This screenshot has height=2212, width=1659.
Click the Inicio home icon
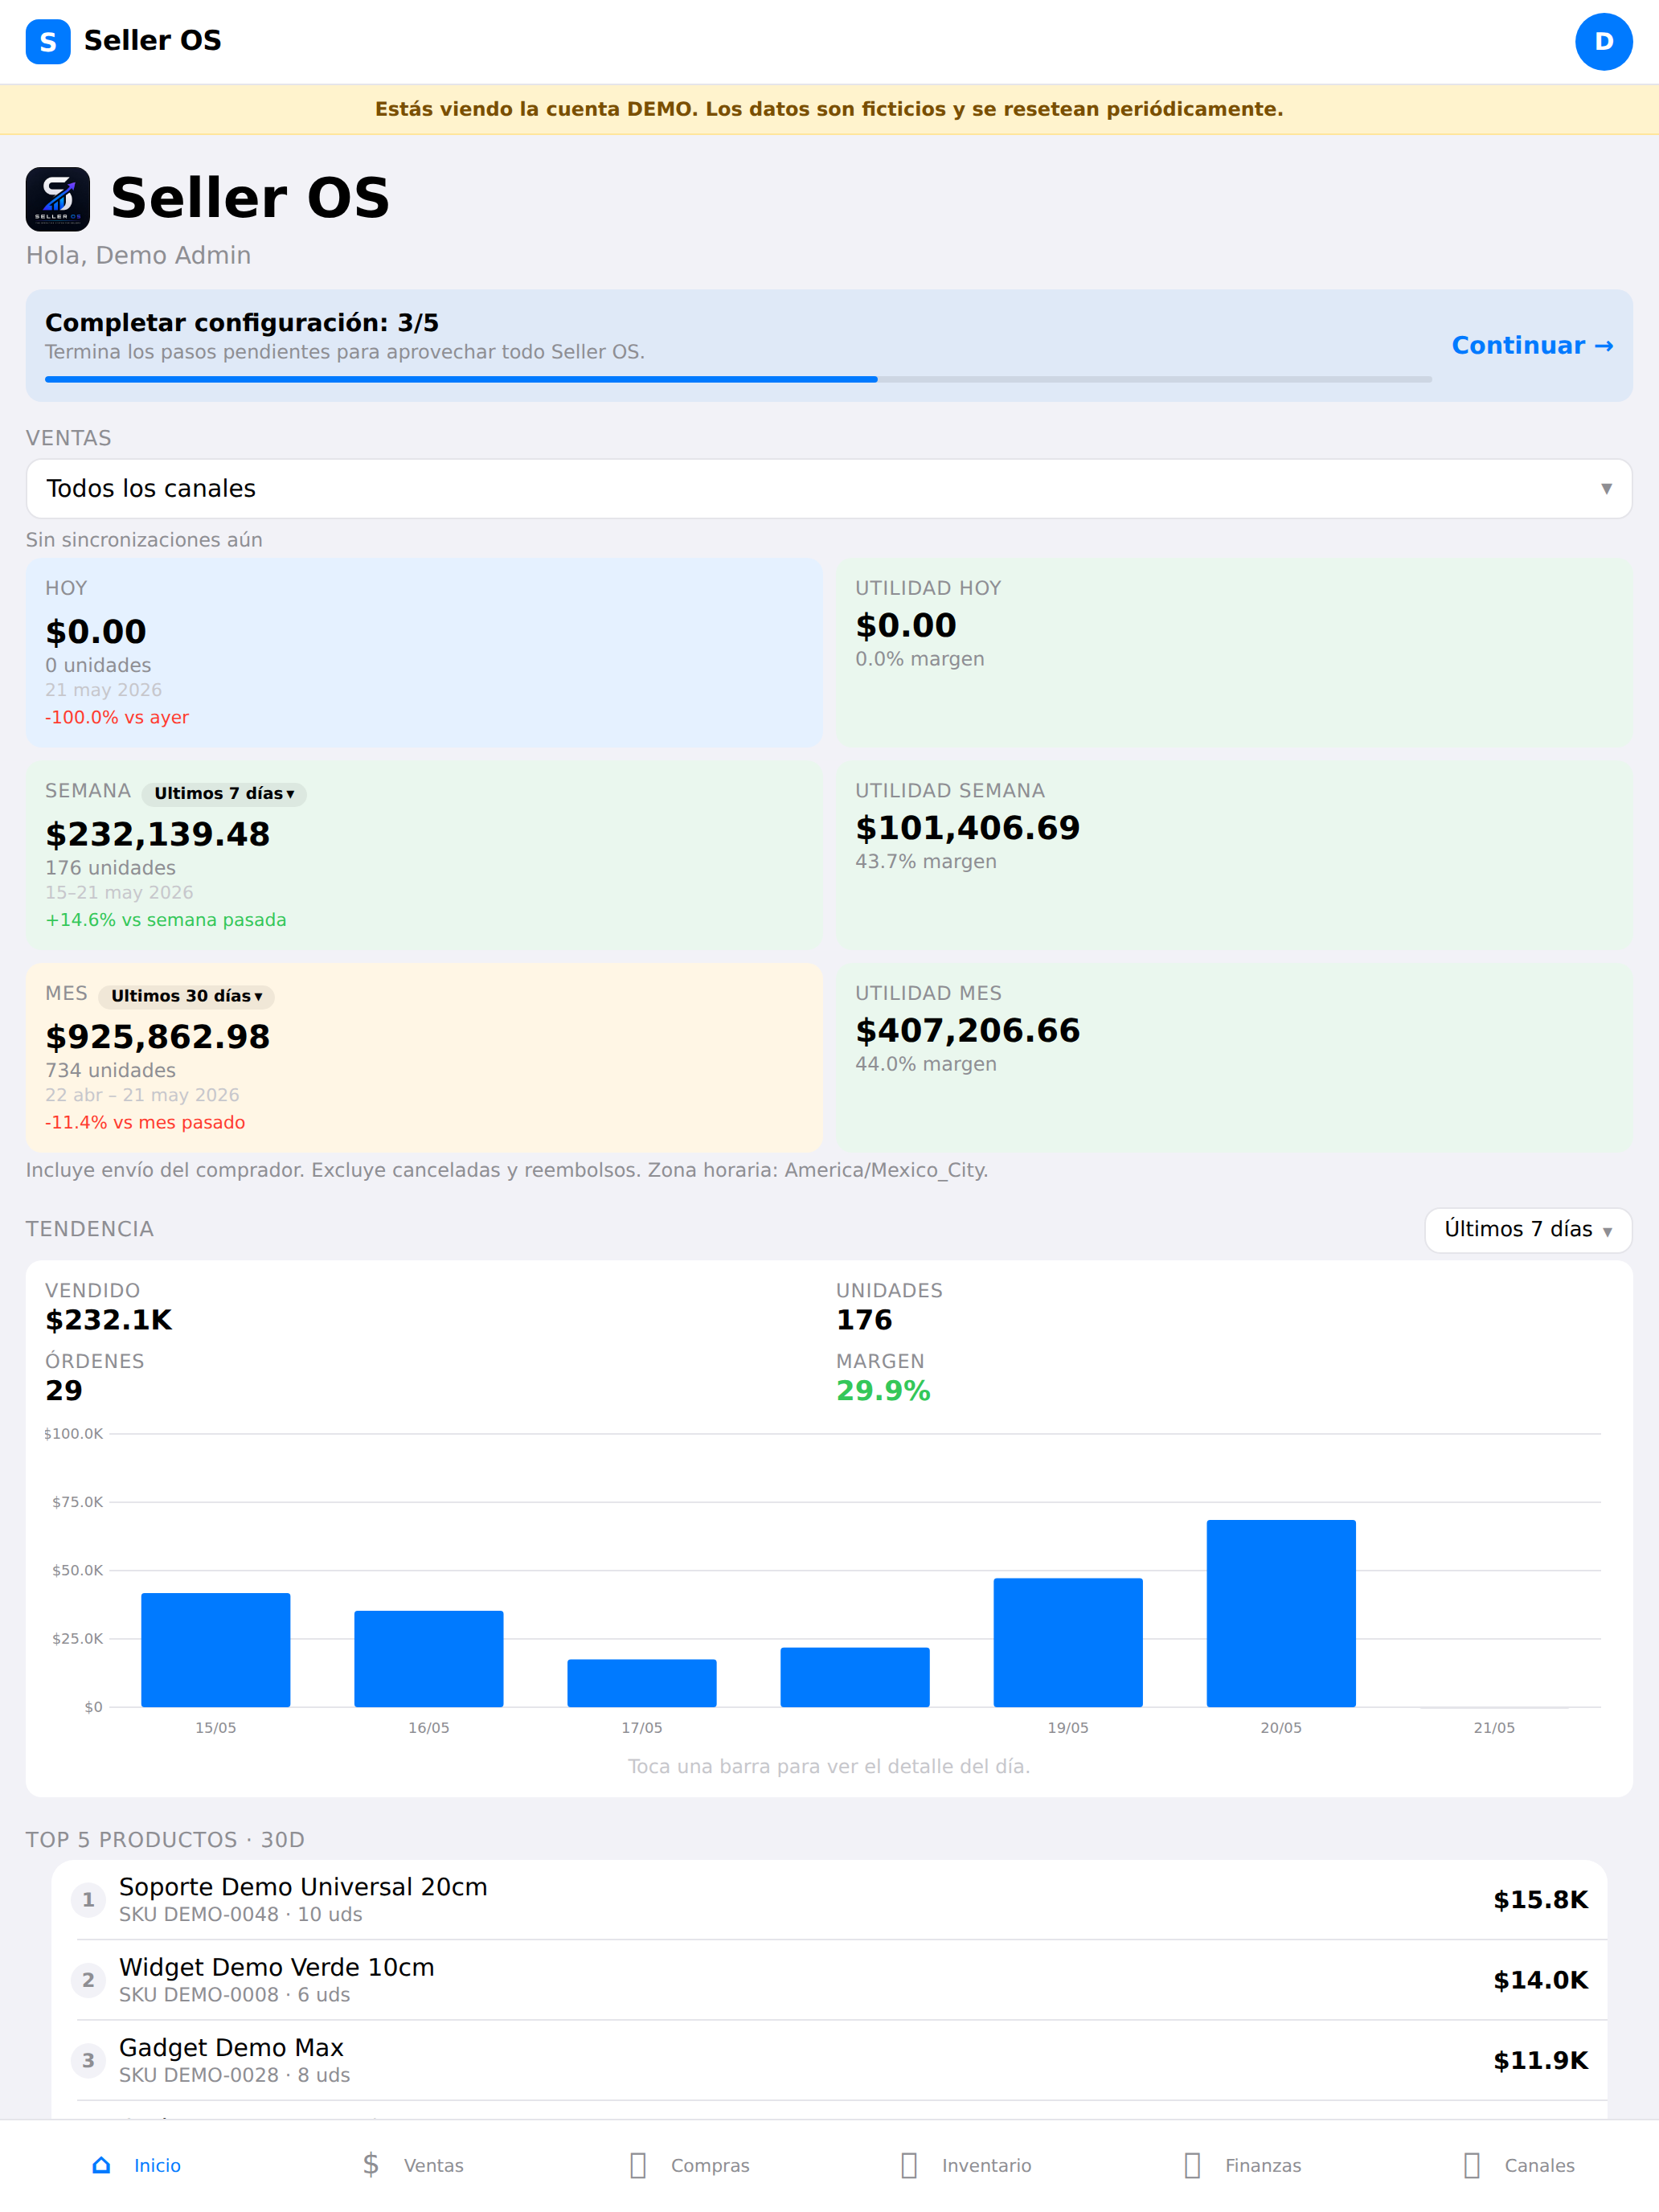pos(101,2165)
